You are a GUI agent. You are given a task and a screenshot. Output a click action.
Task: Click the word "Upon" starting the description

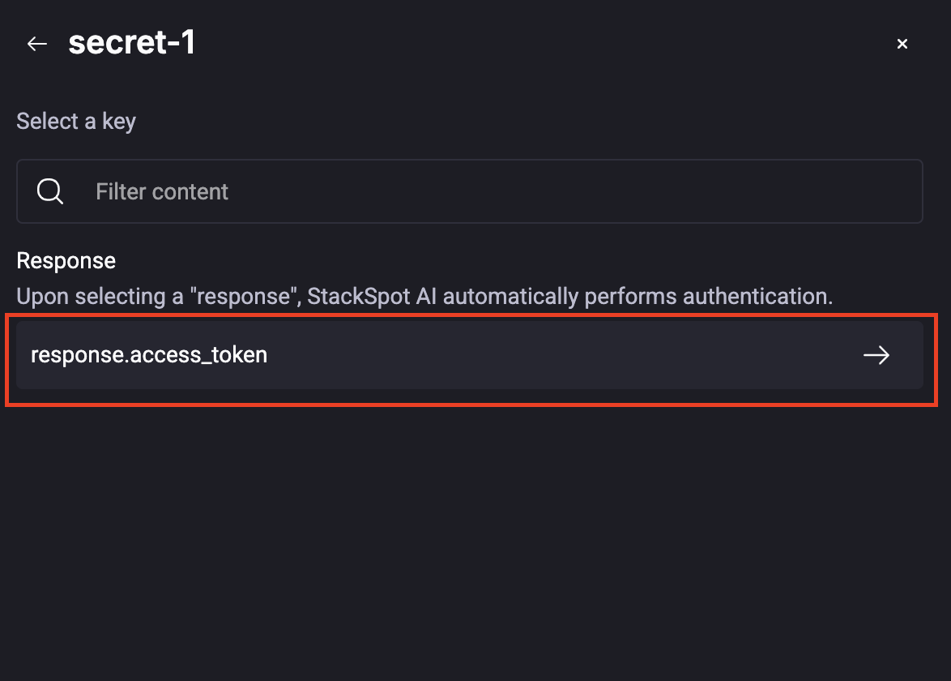(38, 296)
